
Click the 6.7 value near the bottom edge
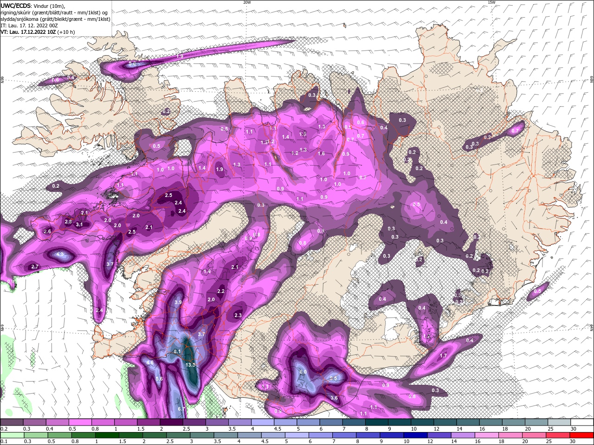click(x=181, y=409)
